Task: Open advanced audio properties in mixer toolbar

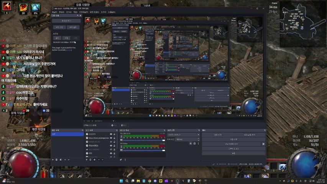Action: [x=121, y=160]
